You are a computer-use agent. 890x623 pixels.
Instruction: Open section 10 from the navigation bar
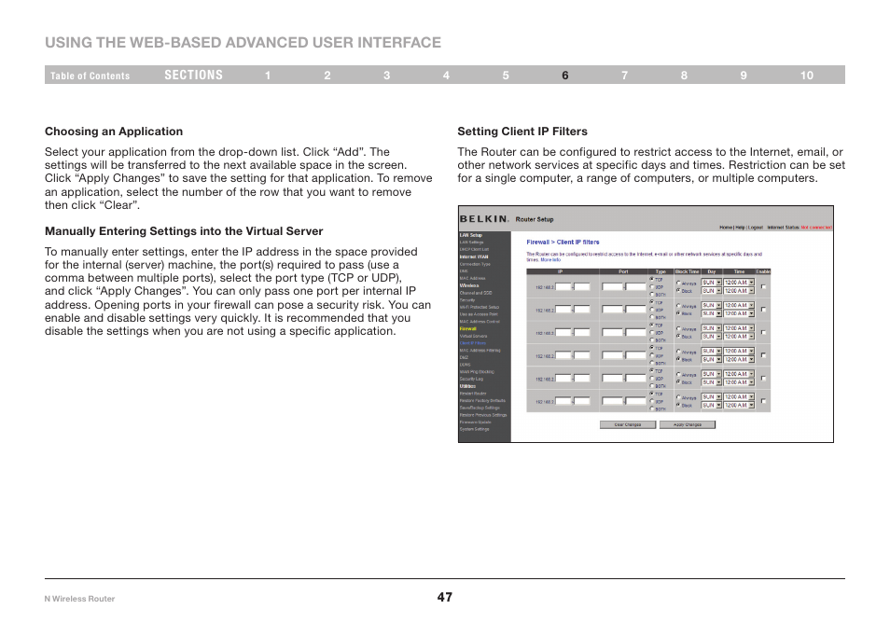(x=807, y=76)
